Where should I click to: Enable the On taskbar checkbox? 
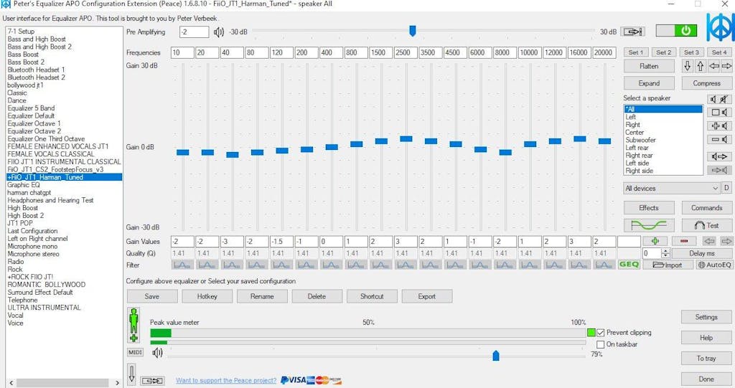tap(601, 344)
